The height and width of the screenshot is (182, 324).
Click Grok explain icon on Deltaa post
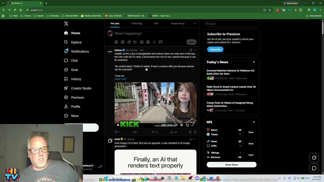pos(191,50)
